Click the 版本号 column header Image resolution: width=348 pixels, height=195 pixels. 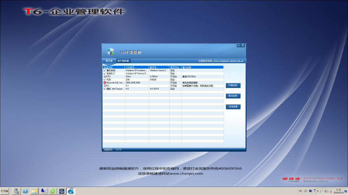click(159, 67)
